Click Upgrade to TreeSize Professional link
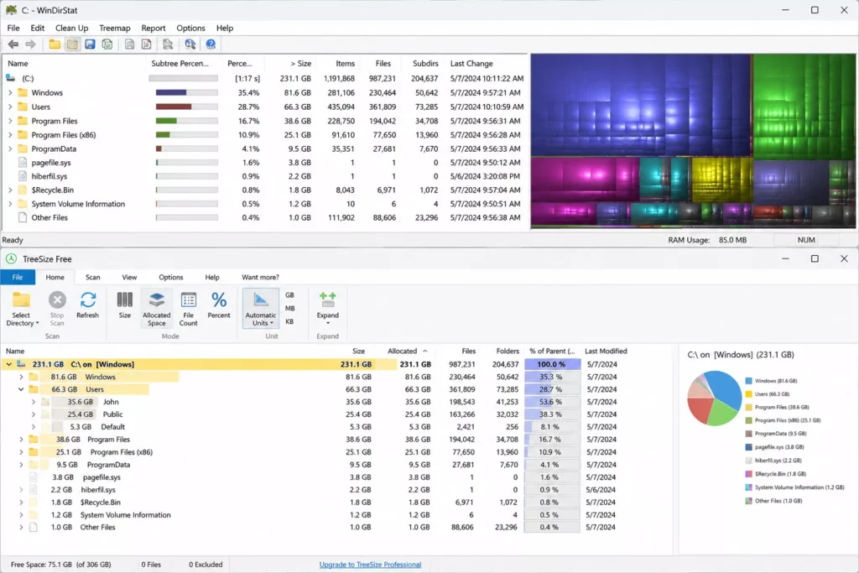This screenshot has height=573, width=859. 370,565
